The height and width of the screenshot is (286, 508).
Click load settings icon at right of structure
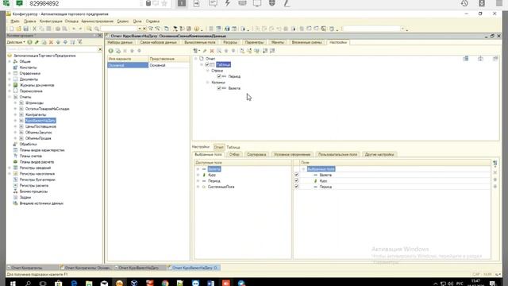(x=480, y=59)
